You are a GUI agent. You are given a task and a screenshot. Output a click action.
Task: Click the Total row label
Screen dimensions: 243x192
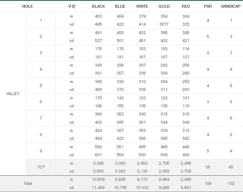click(x=28, y=183)
